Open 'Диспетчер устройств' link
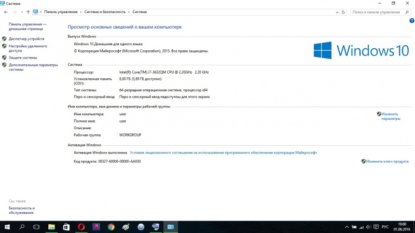 (x=26, y=38)
